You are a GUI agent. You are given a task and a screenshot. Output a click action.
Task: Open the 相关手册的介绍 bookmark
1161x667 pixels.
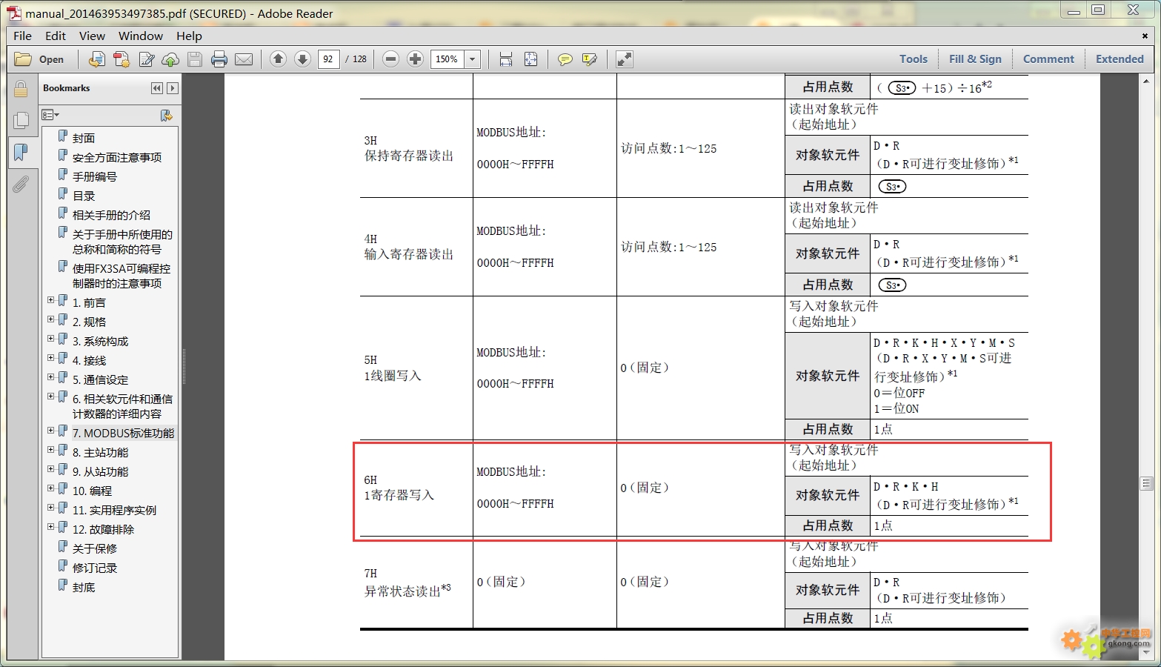(x=111, y=215)
